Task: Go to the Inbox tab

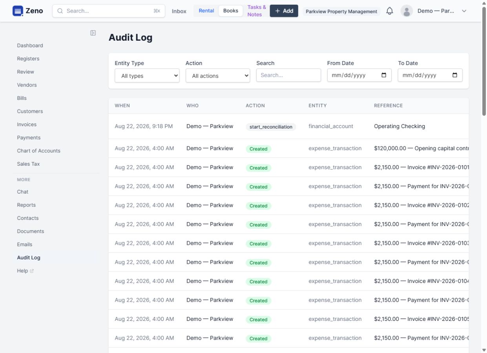Action: coord(179,11)
